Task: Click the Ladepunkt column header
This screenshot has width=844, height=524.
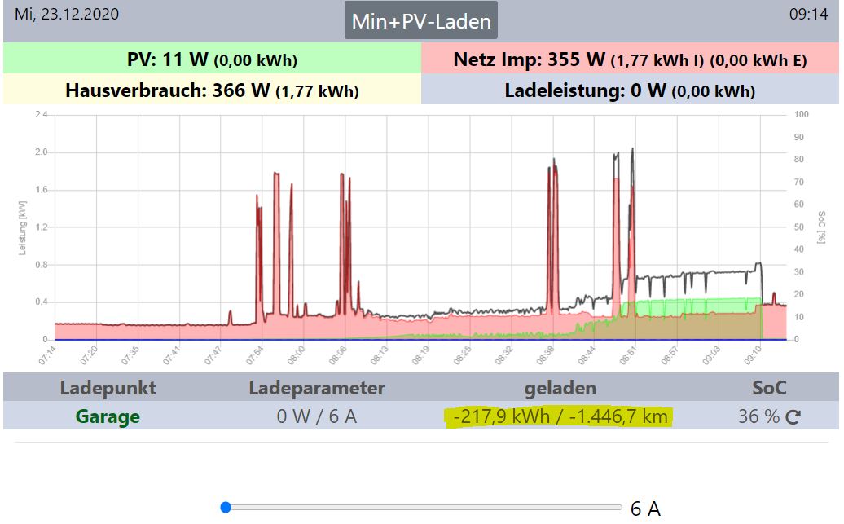Action: point(108,388)
